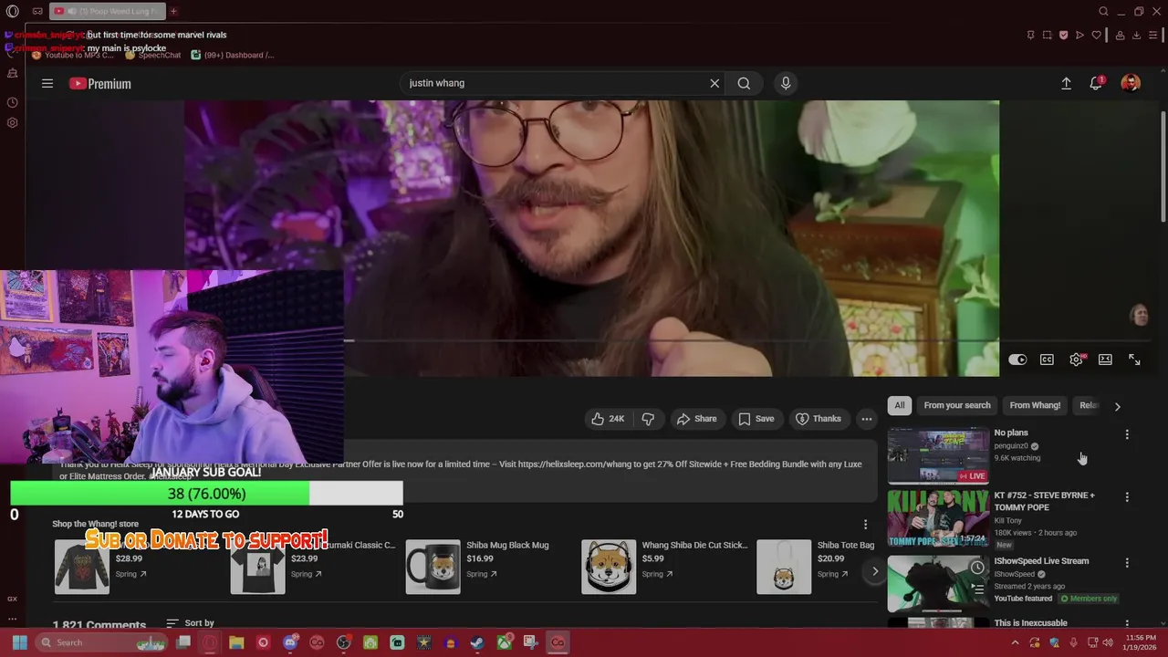This screenshot has width=1168, height=657.
Task: Open options for No plans video
Action: pos(1127,434)
